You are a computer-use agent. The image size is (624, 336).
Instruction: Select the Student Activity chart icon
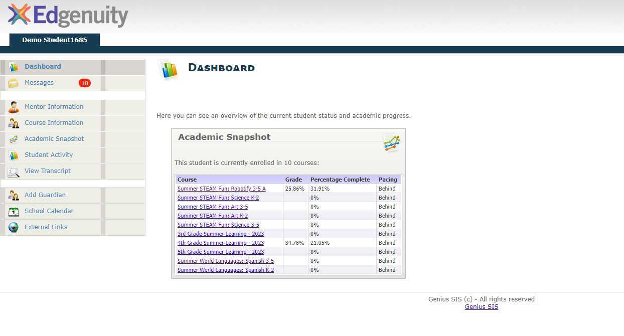coord(13,154)
